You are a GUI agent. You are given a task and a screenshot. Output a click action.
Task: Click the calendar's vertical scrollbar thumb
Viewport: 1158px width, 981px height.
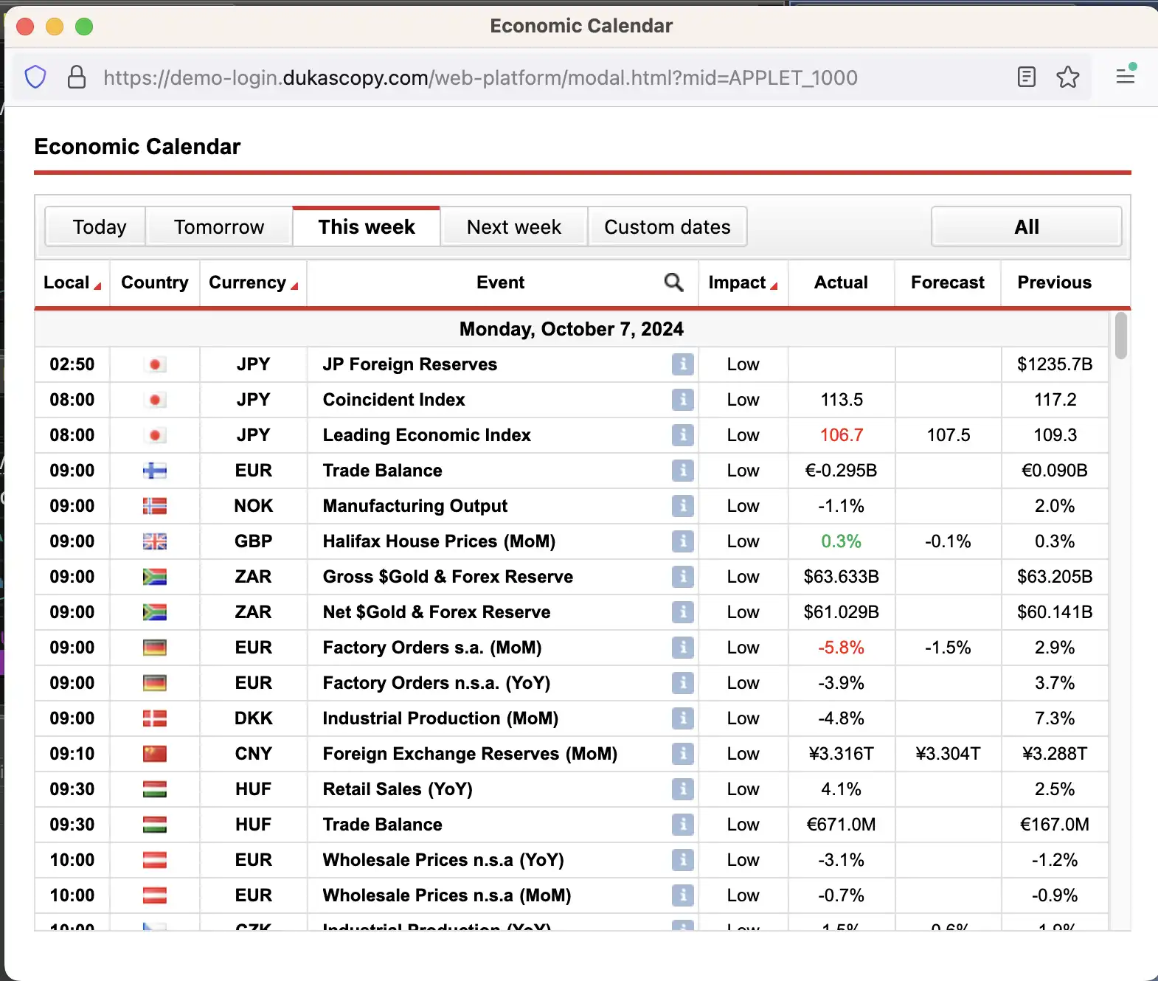pyautogui.click(x=1120, y=336)
